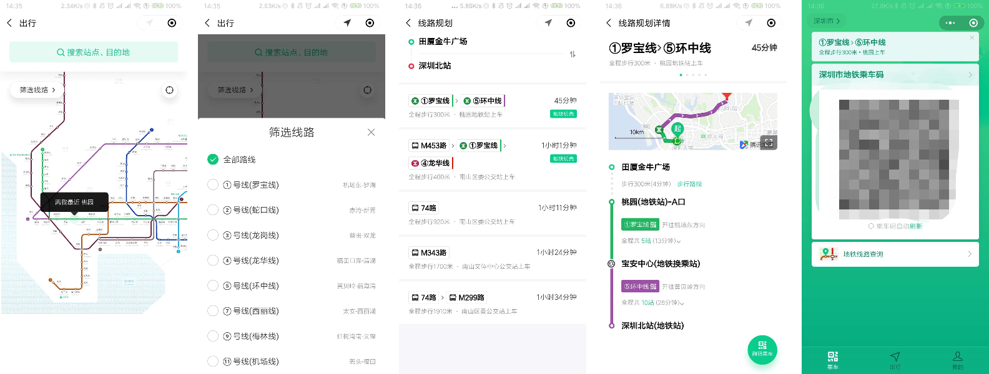Choose the 1小时24分钟 M343路 route card

pos(493,259)
